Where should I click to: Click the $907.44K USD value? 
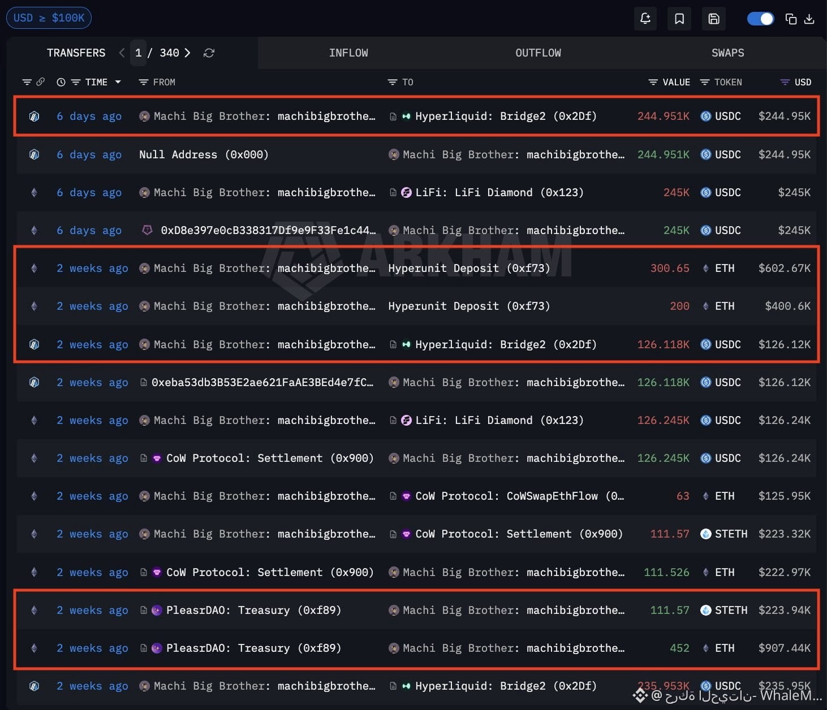pyautogui.click(x=784, y=648)
